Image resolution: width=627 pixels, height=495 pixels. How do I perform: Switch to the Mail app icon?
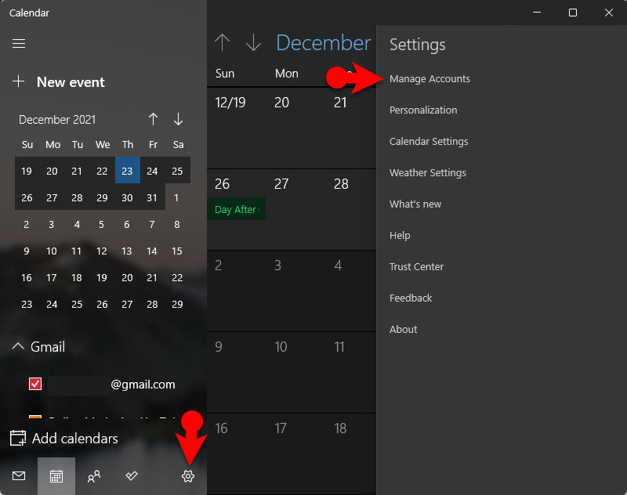[x=19, y=476]
